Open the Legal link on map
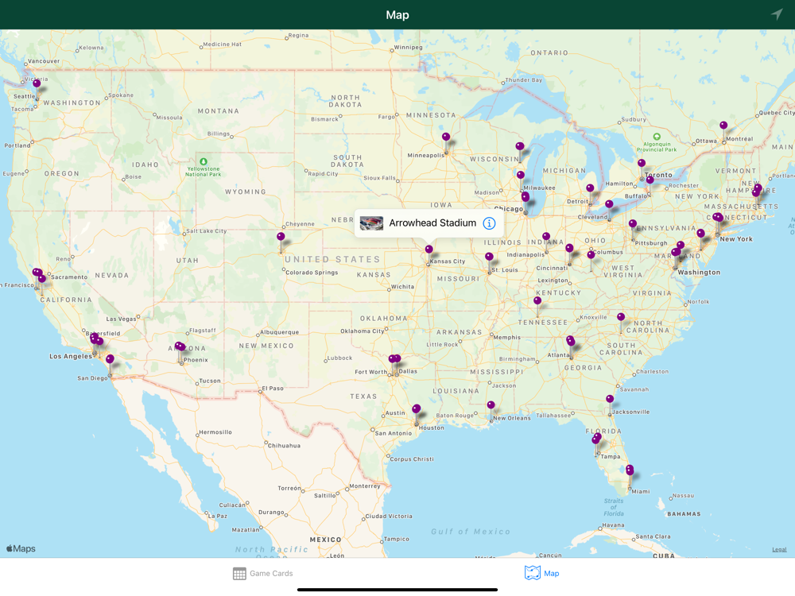This screenshot has height=596, width=795. [779, 549]
